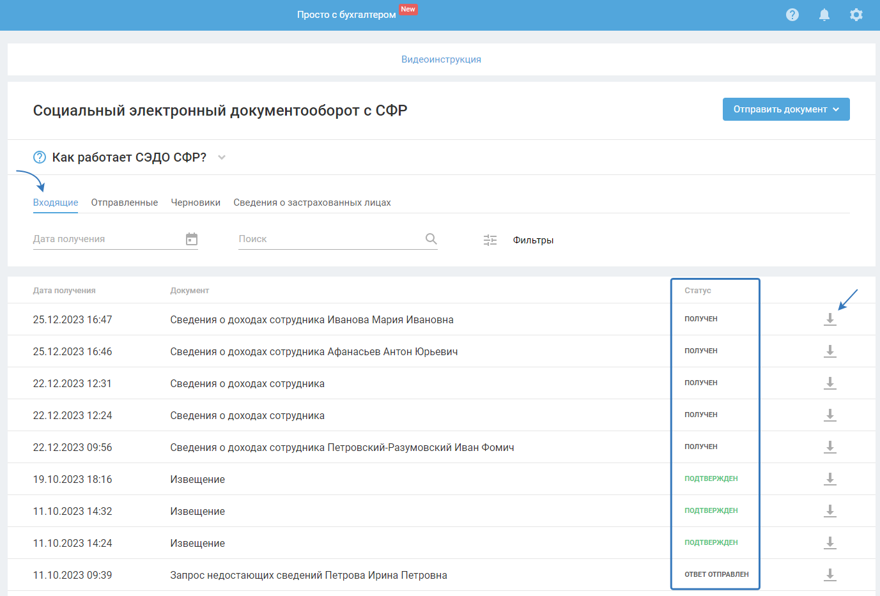This screenshot has width=880, height=596.
Task: Open 'Отправить документ' dropdown button
Action: 785,109
